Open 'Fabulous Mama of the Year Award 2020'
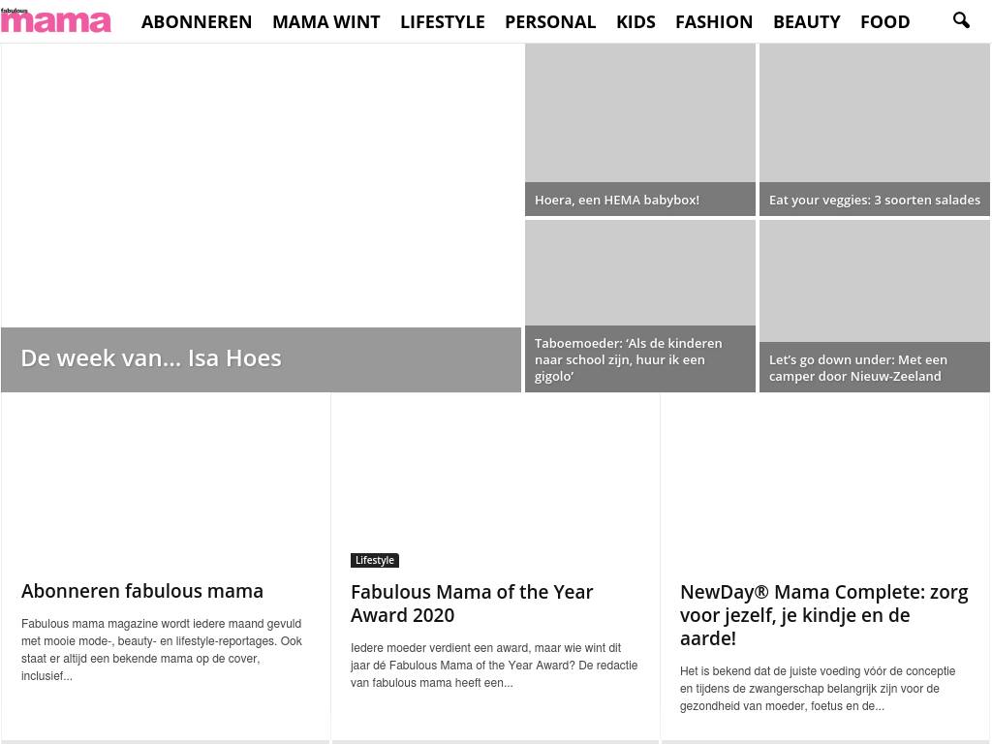Viewport: 992px width, 744px height. tap(472, 604)
